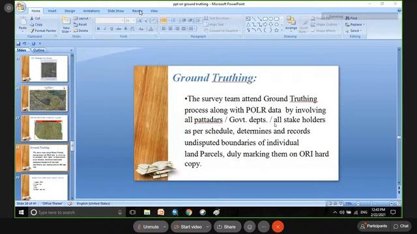
Task: Launch Google Chrome from taskbar
Action: tap(189, 213)
